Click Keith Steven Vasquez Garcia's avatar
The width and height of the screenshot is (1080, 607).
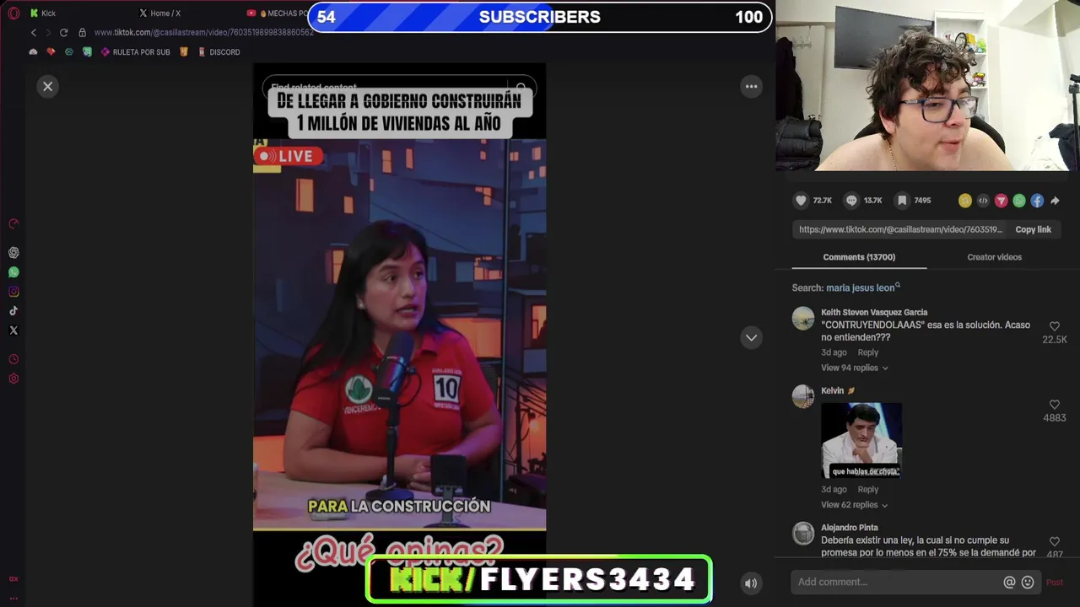pyautogui.click(x=803, y=319)
